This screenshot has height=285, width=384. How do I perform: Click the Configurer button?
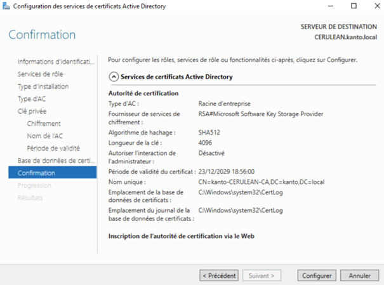(317, 275)
